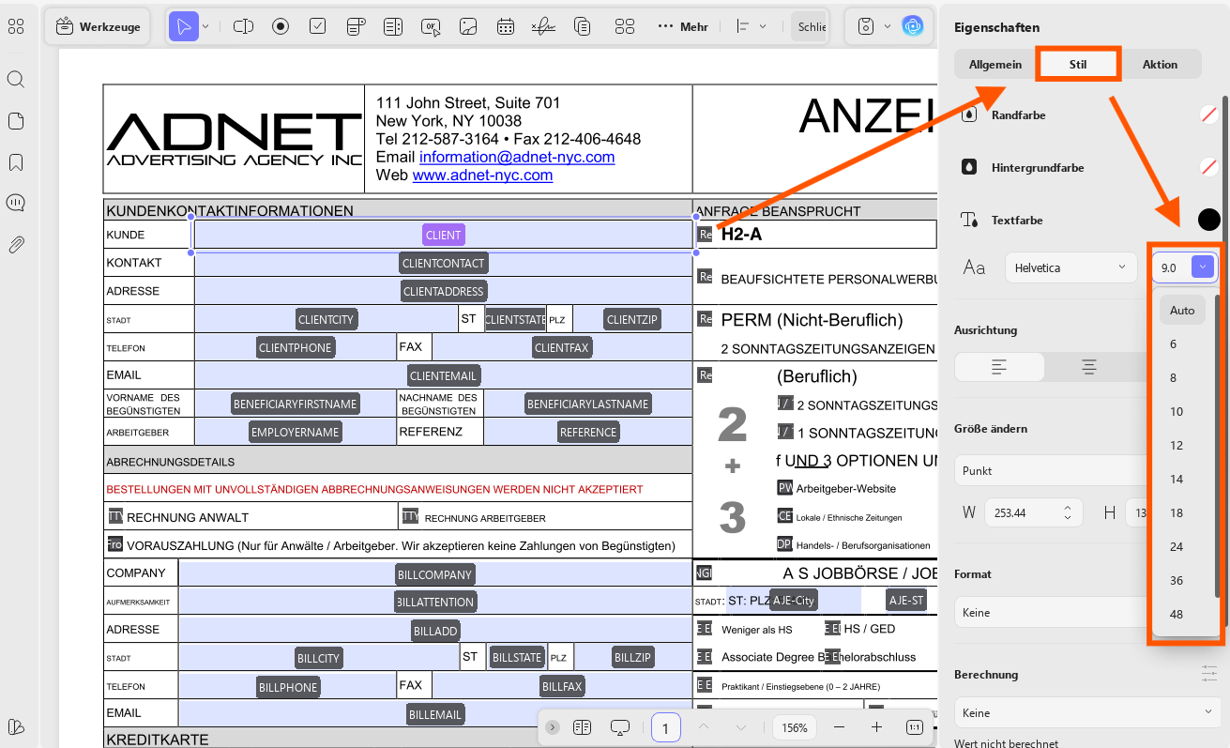The height and width of the screenshot is (748, 1230).
Task: Select the list box field tool
Action: click(393, 26)
